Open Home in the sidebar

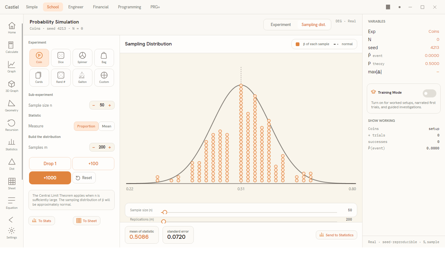pos(12,28)
